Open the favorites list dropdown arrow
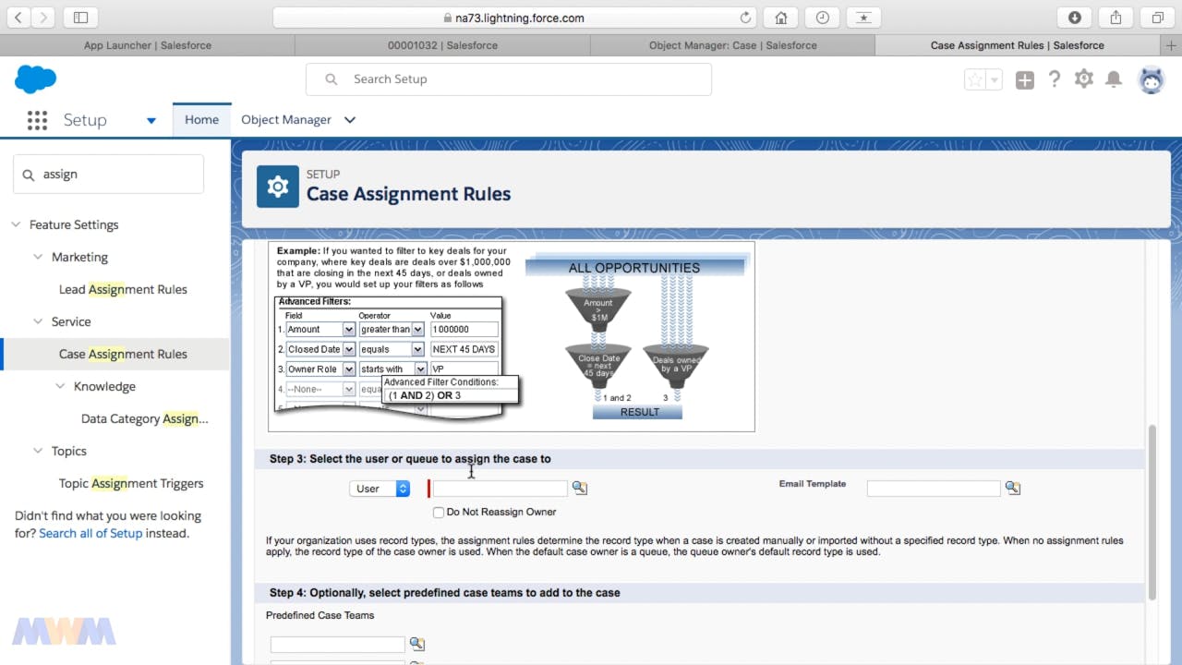The image size is (1182, 665). (995, 80)
